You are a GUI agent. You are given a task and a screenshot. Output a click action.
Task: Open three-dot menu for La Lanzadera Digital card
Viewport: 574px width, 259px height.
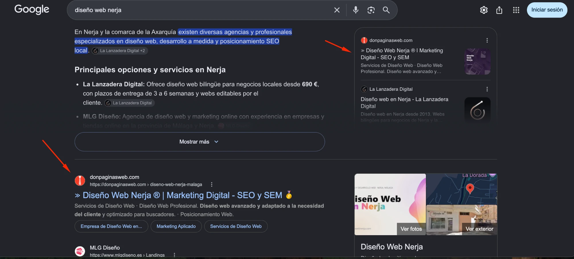(x=487, y=89)
